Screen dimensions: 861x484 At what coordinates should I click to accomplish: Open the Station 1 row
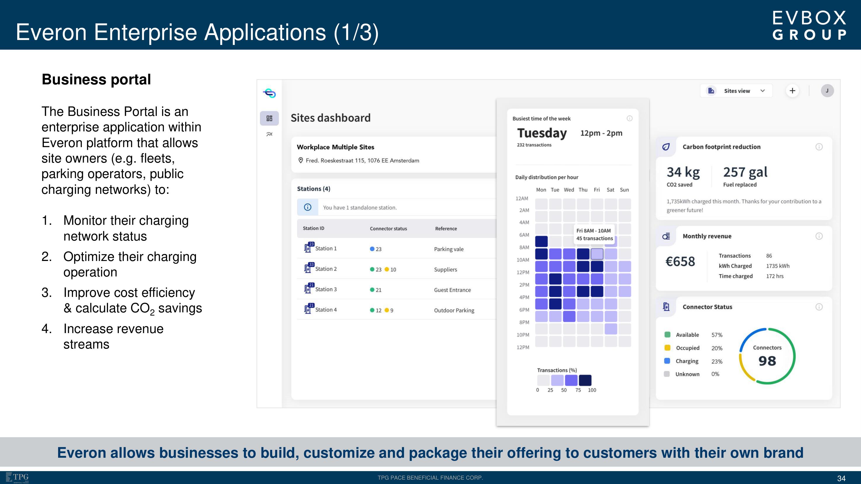[x=396, y=248]
